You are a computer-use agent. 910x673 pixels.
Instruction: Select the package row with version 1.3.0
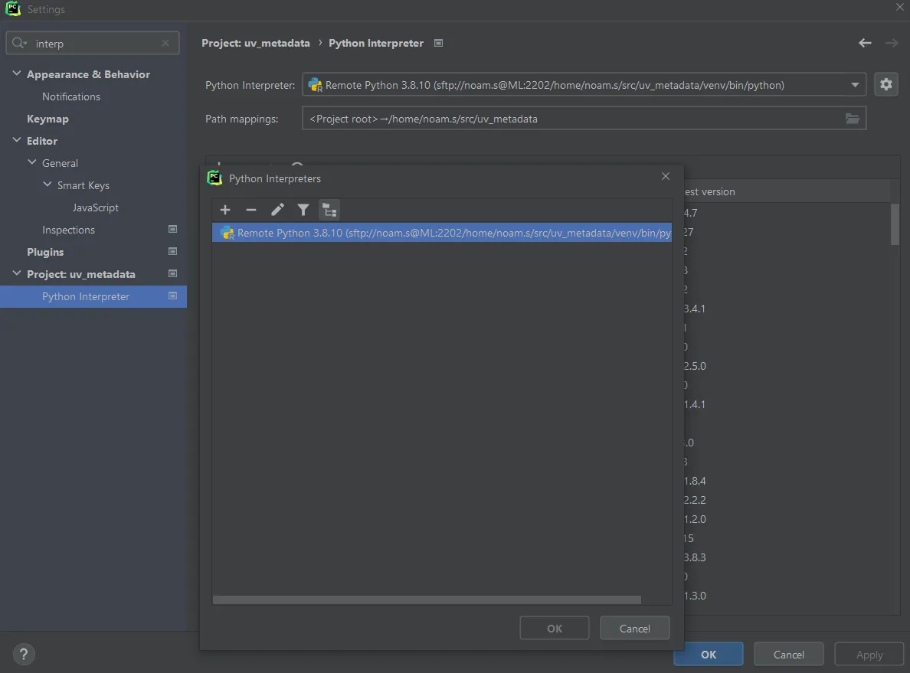click(x=787, y=596)
